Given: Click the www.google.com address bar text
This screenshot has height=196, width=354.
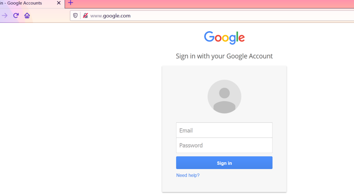Looking at the screenshot, I should click(110, 16).
